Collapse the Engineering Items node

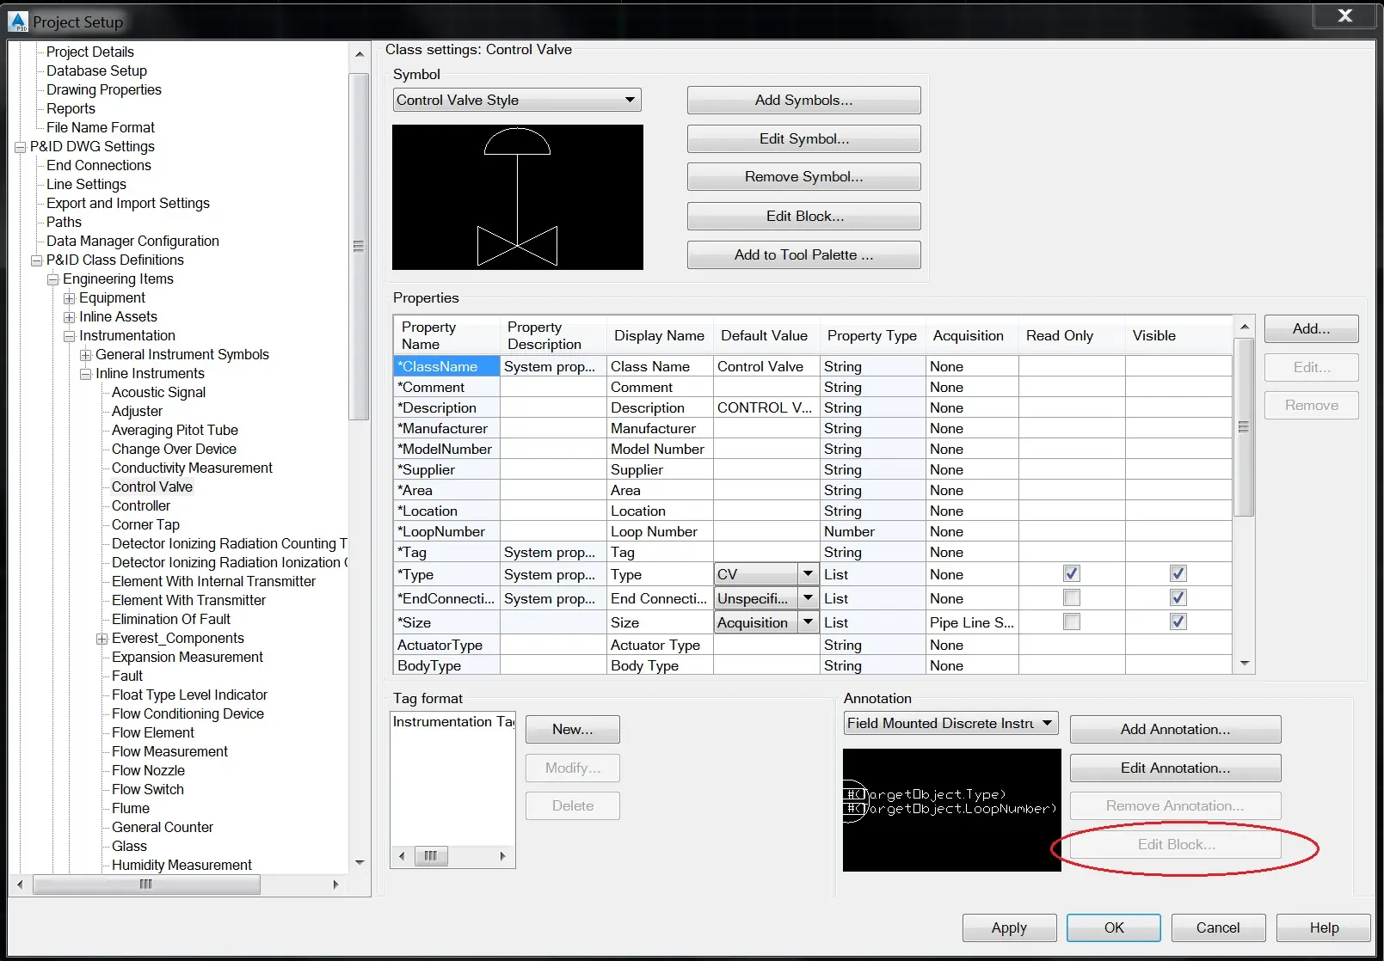pyautogui.click(x=52, y=279)
